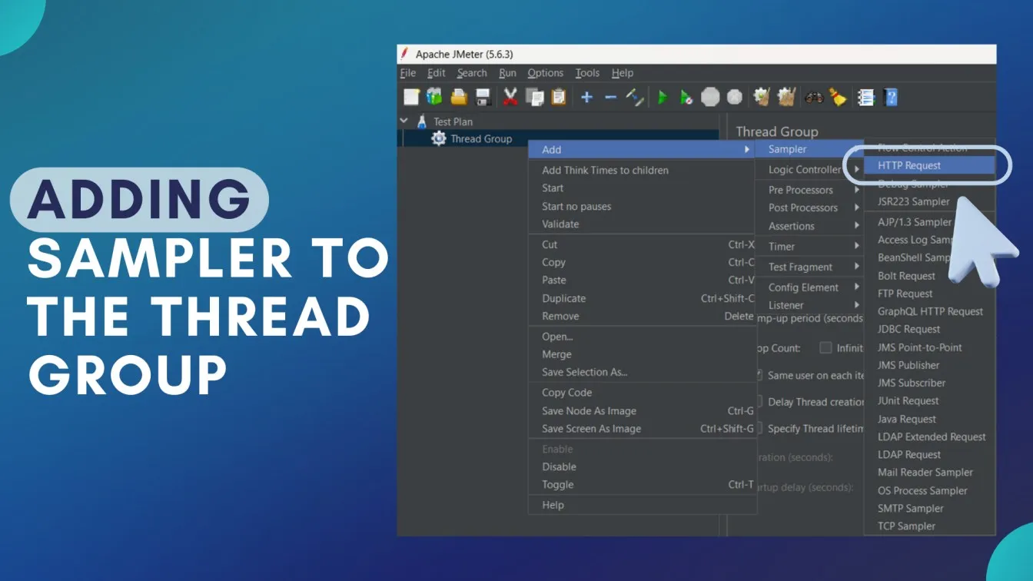Image resolution: width=1033 pixels, height=581 pixels.
Task: Expand the Add submenu in context menu
Action: (642, 149)
